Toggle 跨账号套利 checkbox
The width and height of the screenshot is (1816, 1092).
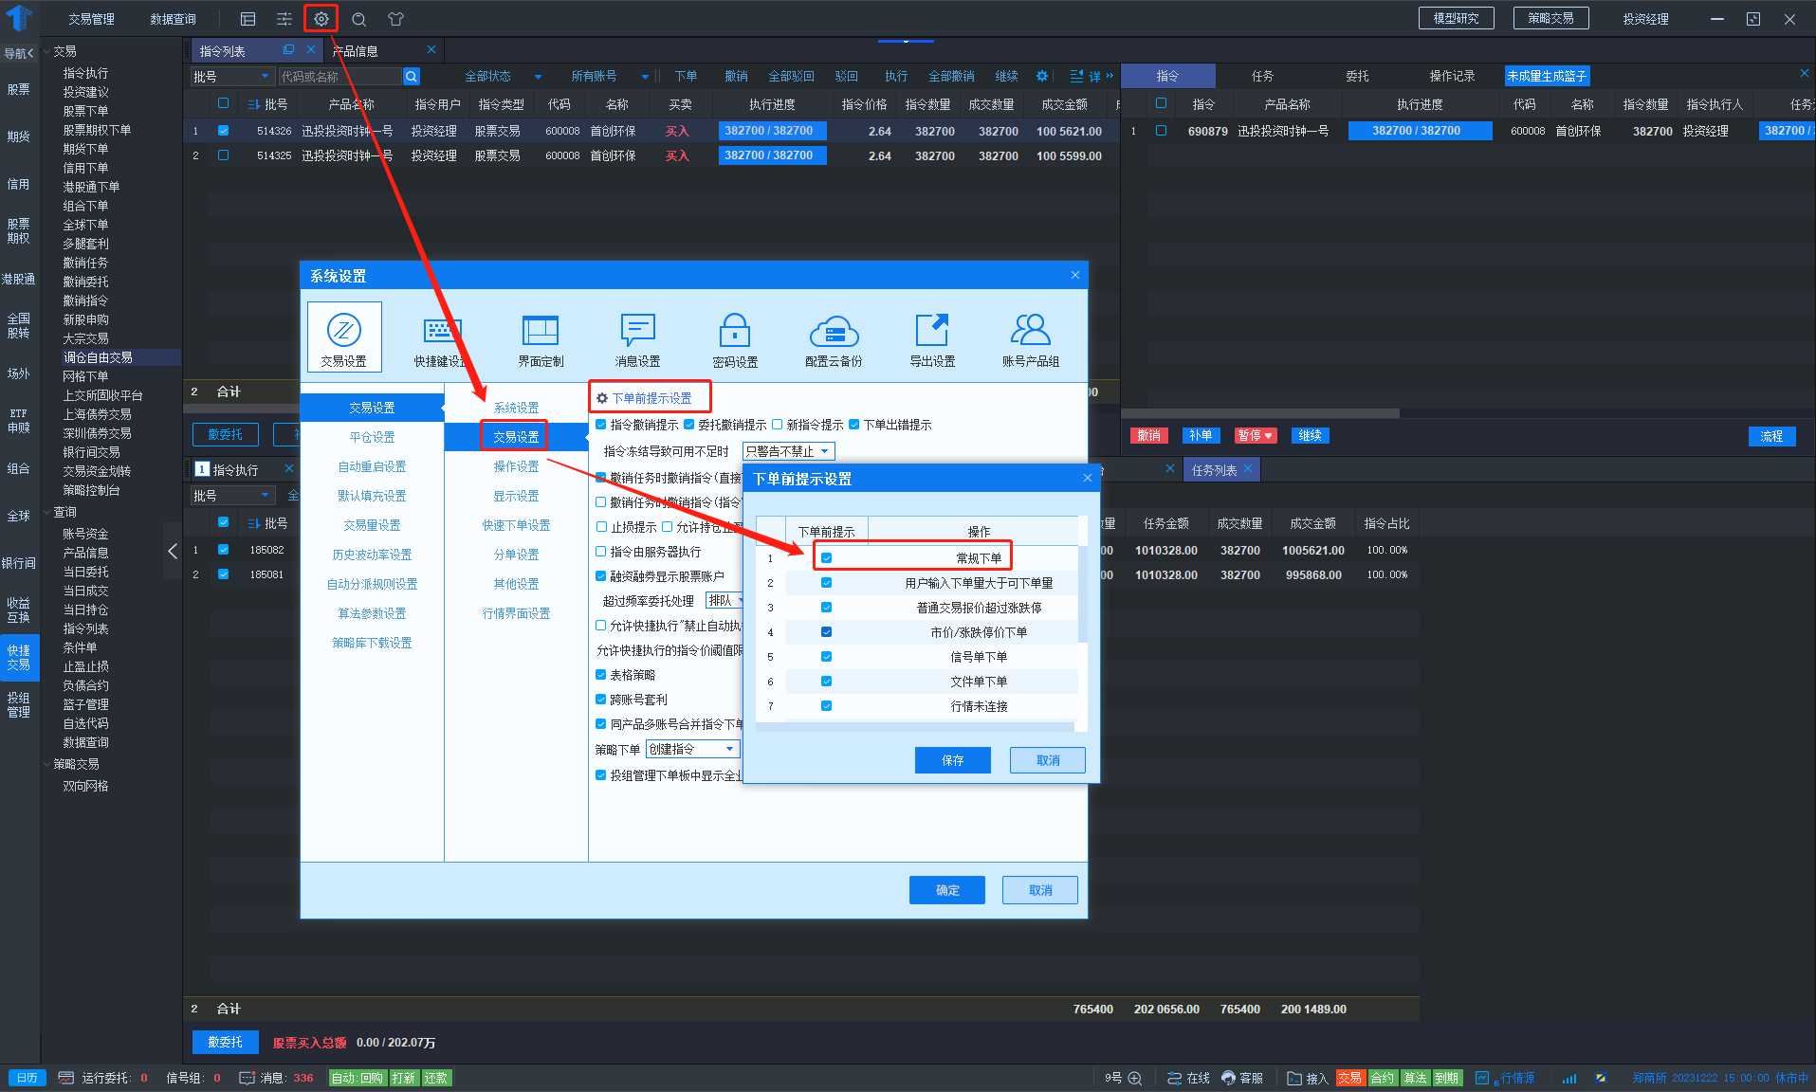click(601, 700)
